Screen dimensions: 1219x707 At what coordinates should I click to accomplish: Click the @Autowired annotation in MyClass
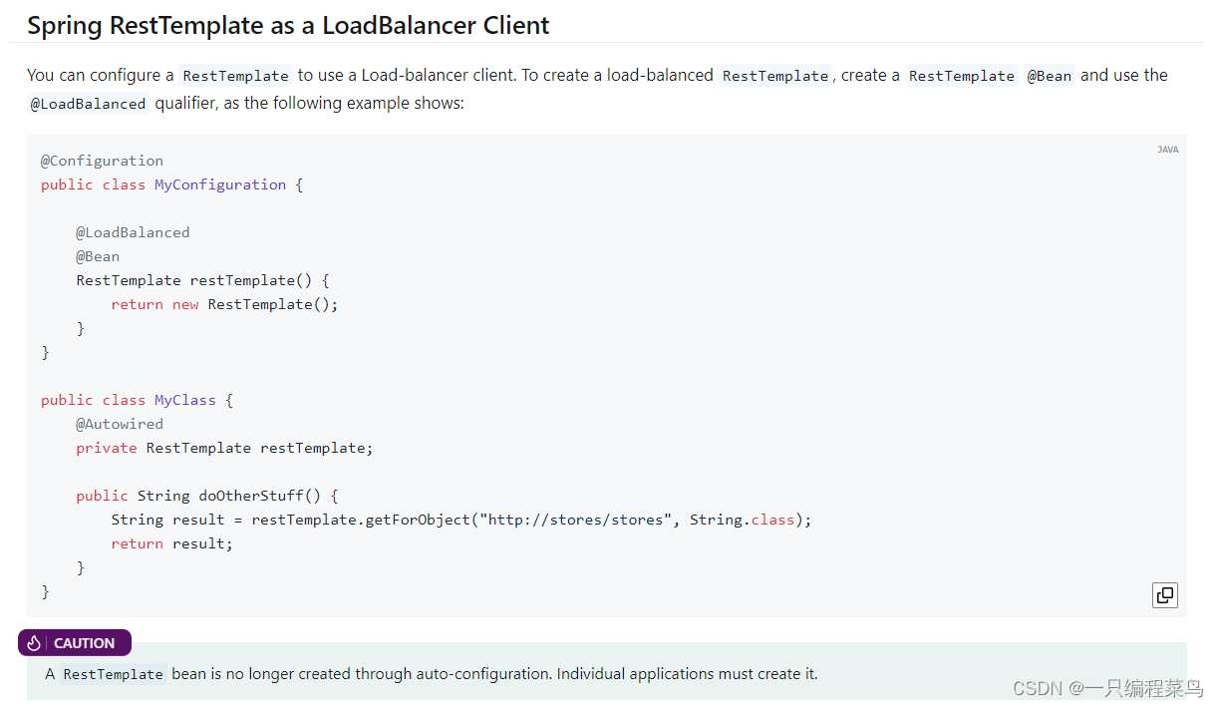coord(120,423)
